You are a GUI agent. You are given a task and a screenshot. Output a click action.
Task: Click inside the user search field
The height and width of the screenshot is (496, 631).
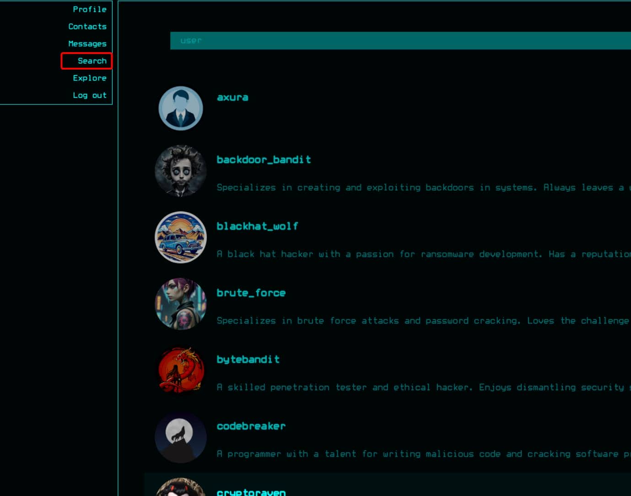tap(320, 40)
